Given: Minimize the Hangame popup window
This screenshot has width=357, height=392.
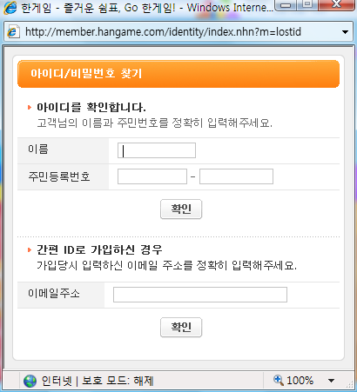Looking at the screenshot, I should (286, 5).
